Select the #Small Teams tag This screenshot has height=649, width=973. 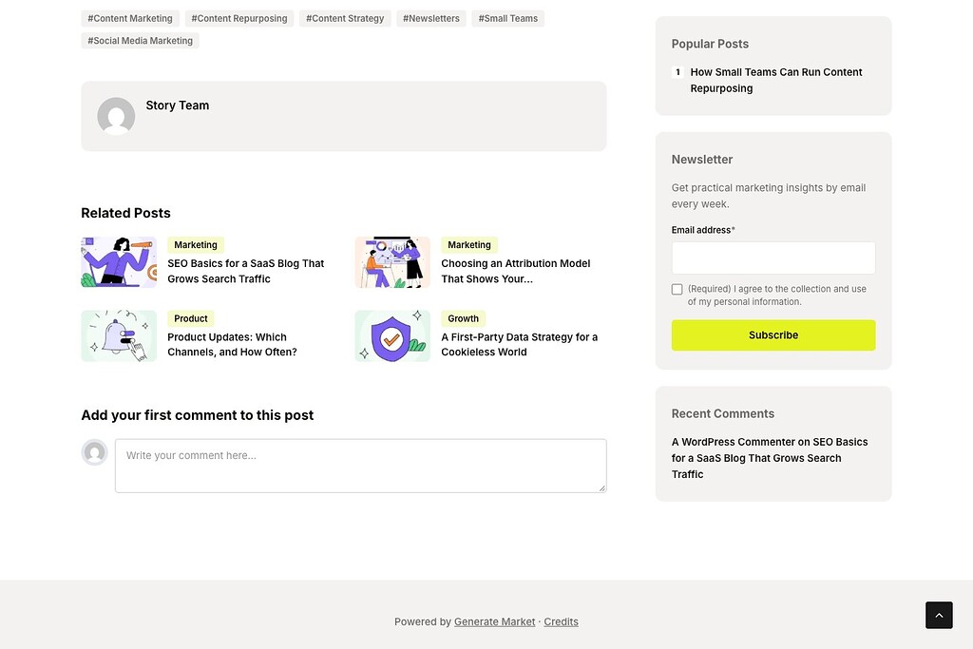(x=508, y=19)
